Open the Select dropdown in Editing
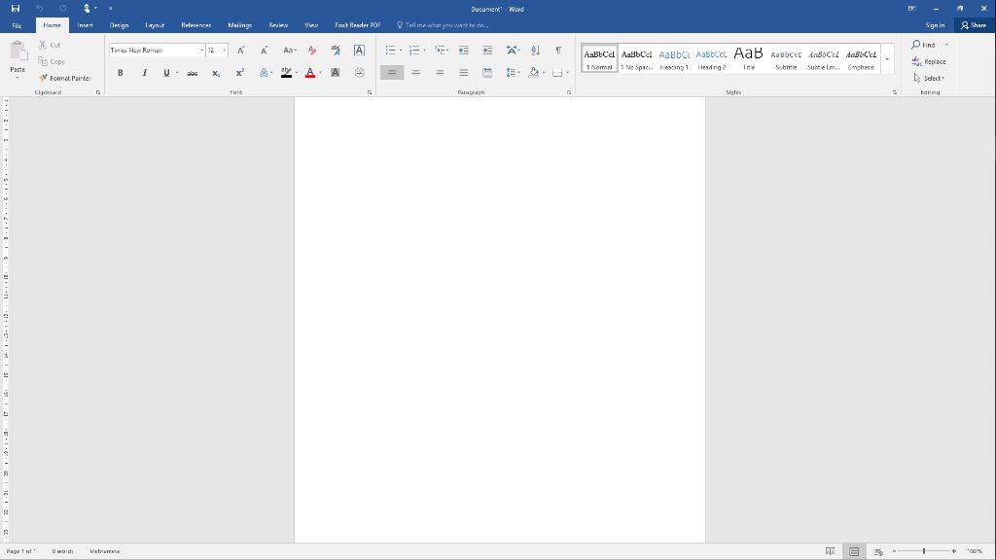The height and width of the screenshot is (560, 996). 929,78
